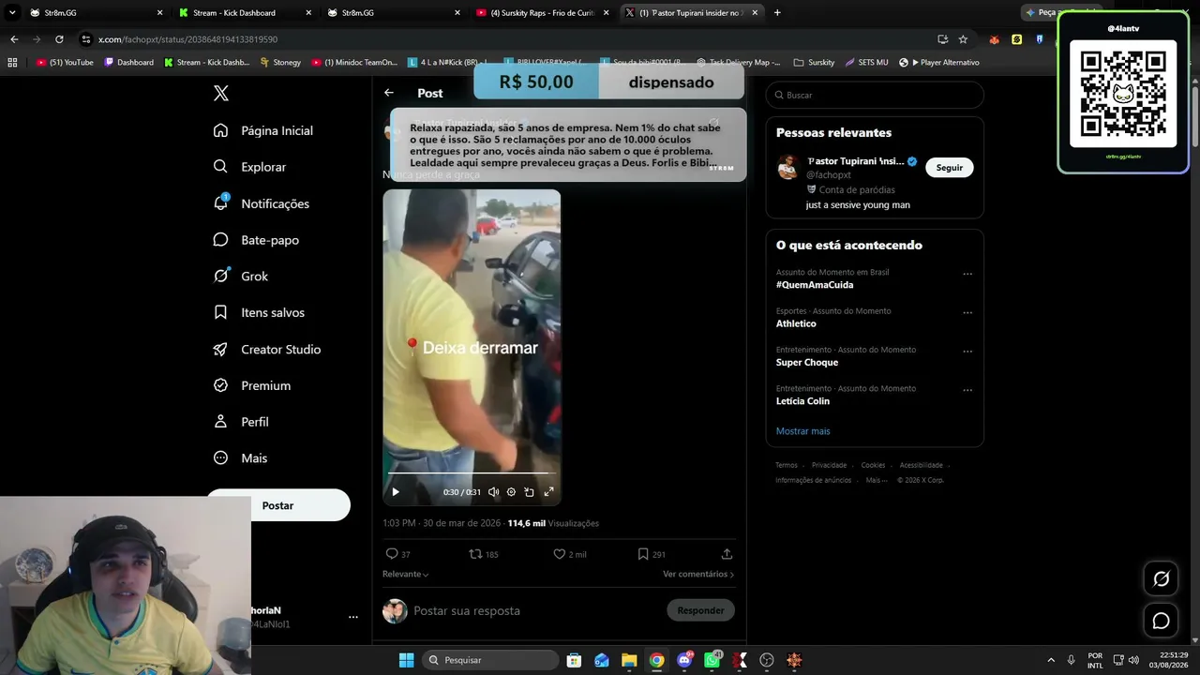
Task: Open Creator Studio in the sidebar
Action: [267, 349]
